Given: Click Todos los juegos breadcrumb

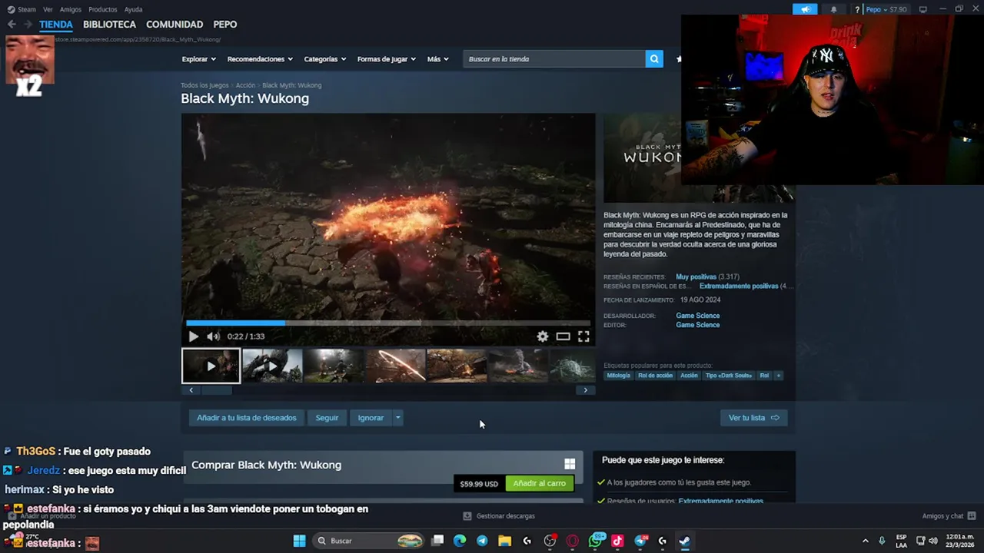Looking at the screenshot, I should click(x=204, y=85).
